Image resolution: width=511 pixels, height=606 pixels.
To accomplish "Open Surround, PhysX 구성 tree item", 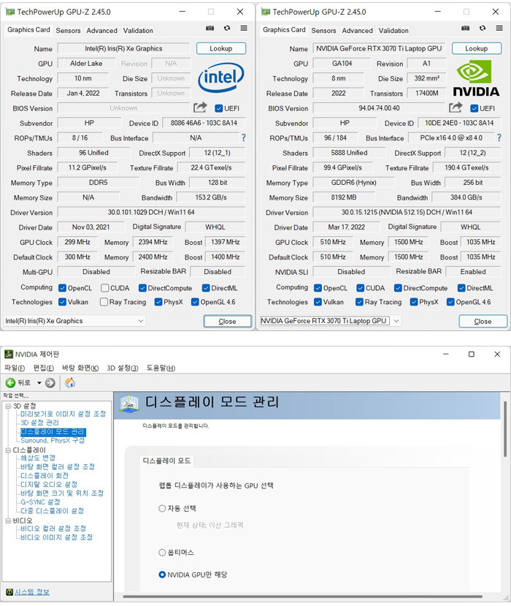I will coord(53,440).
